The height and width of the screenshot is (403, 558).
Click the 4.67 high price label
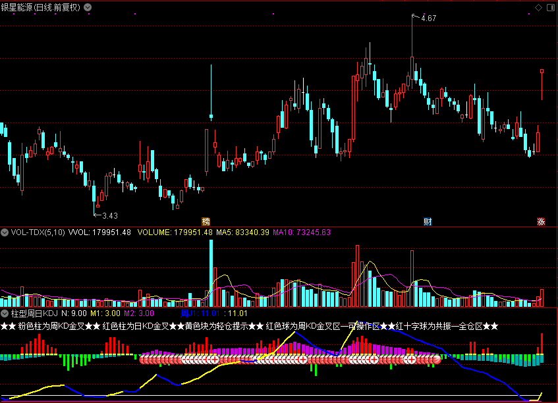click(x=428, y=18)
